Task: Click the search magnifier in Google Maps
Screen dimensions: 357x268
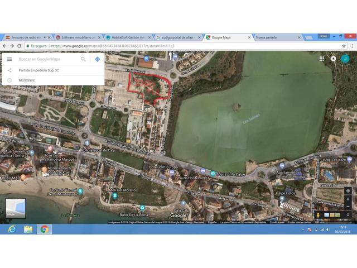Action: 83,59
